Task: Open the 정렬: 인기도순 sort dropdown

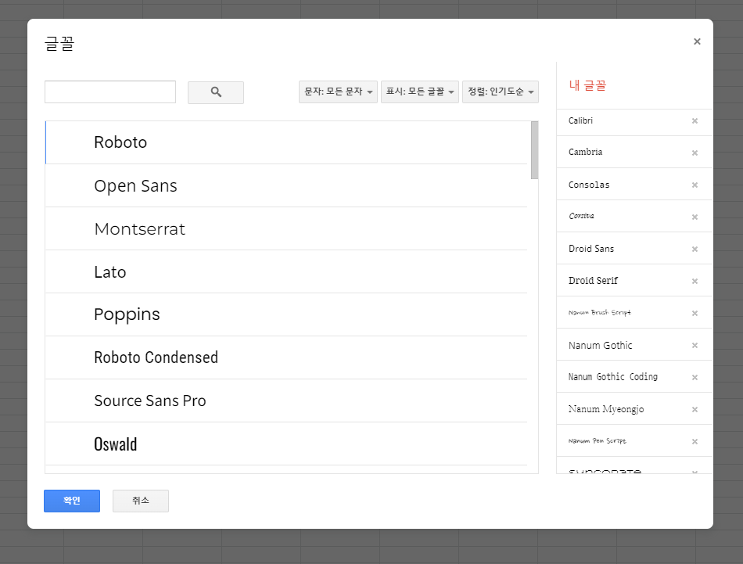Action: [501, 92]
